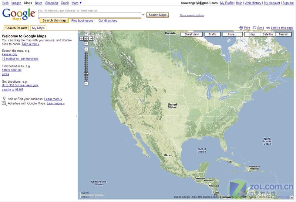This screenshot has width=296, height=202.
Task: Go to Web in the top bar
Action: (x=5, y=3)
